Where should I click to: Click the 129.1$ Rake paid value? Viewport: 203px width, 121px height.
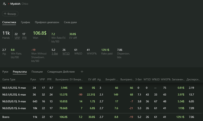(105, 50)
